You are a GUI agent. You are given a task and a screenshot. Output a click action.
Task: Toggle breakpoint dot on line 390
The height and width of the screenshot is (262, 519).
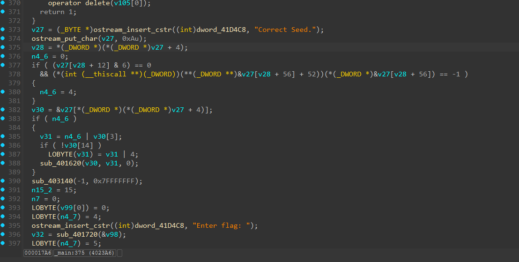coord(3,181)
